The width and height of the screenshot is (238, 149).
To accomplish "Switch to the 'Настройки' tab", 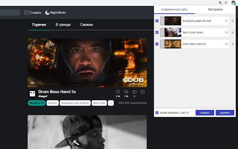I will click(215, 9).
